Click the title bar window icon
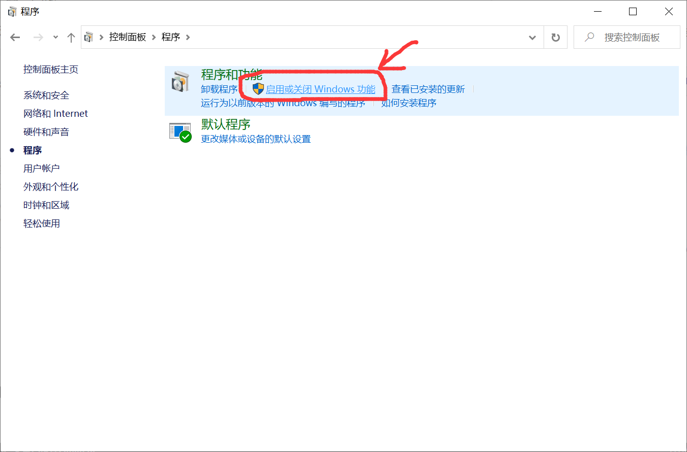 point(12,11)
